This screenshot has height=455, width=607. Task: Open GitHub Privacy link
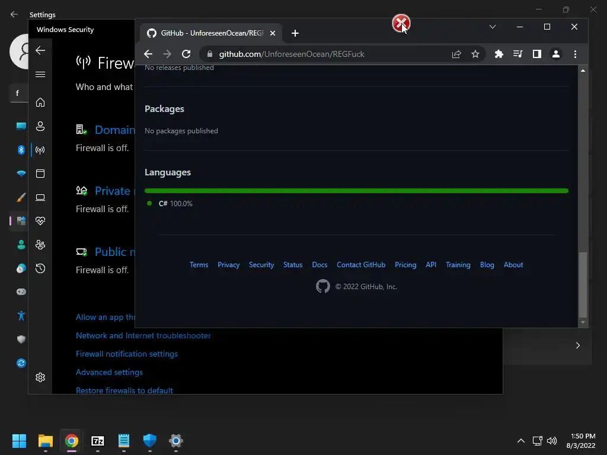pos(228,265)
